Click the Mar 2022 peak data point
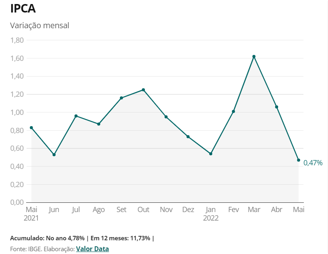This screenshot has height=254, width=328. [254, 56]
